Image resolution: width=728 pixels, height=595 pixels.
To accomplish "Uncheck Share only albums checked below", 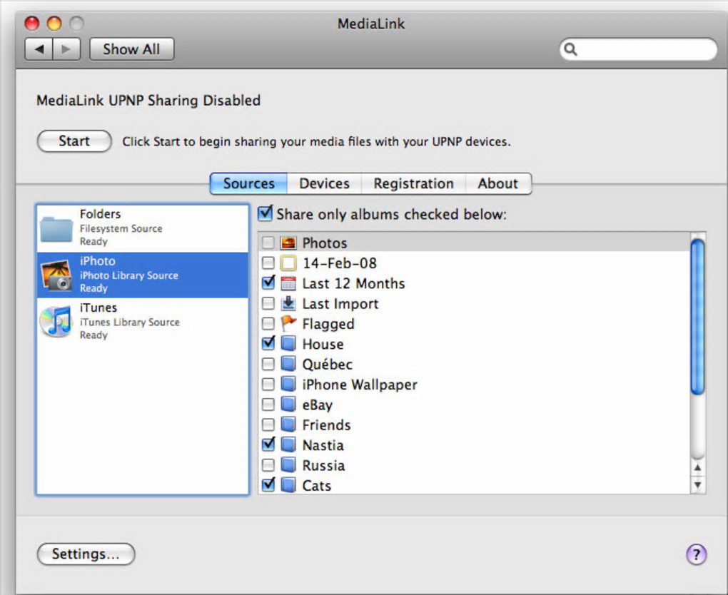I will [266, 213].
